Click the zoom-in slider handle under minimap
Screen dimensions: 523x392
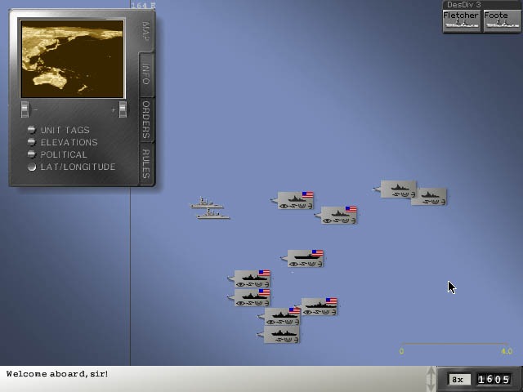point(123,109)
